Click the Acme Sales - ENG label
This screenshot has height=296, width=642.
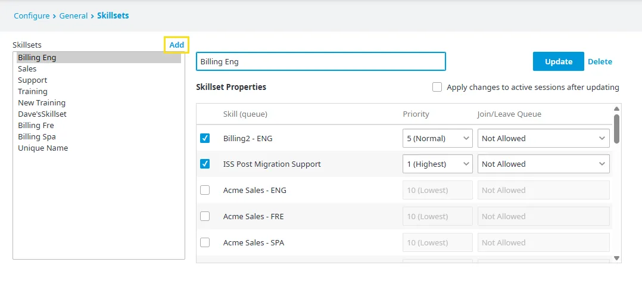[x=255, y=191]
